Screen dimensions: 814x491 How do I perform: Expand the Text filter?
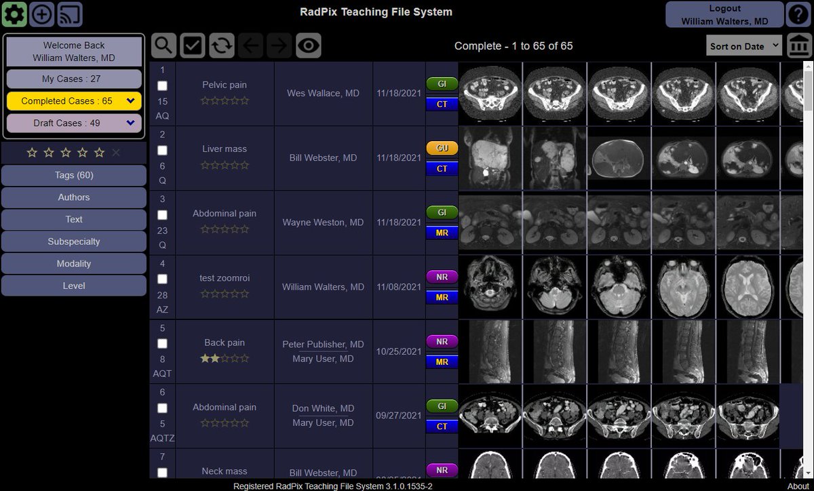click(x=74, y=219)
